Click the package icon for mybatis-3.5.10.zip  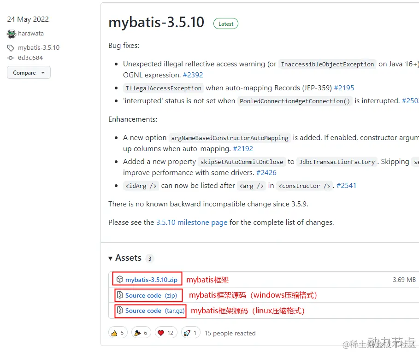click(x=120, y=279)
